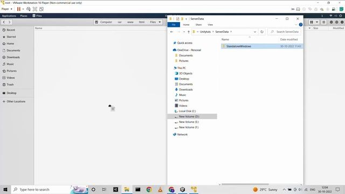The width and height of the screenshot is (345, 194).
Task: Open Home ribbon tab in ServerData window
Action: click(186, 25)
